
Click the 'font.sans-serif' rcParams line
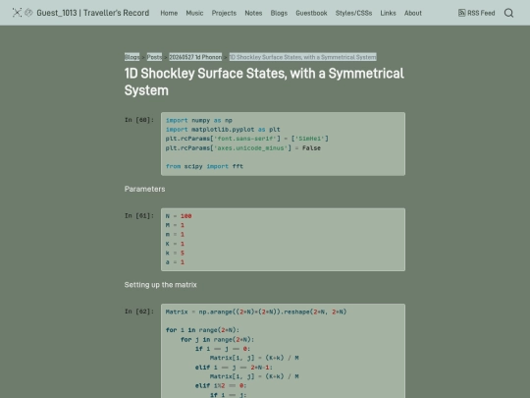[247, 139]
